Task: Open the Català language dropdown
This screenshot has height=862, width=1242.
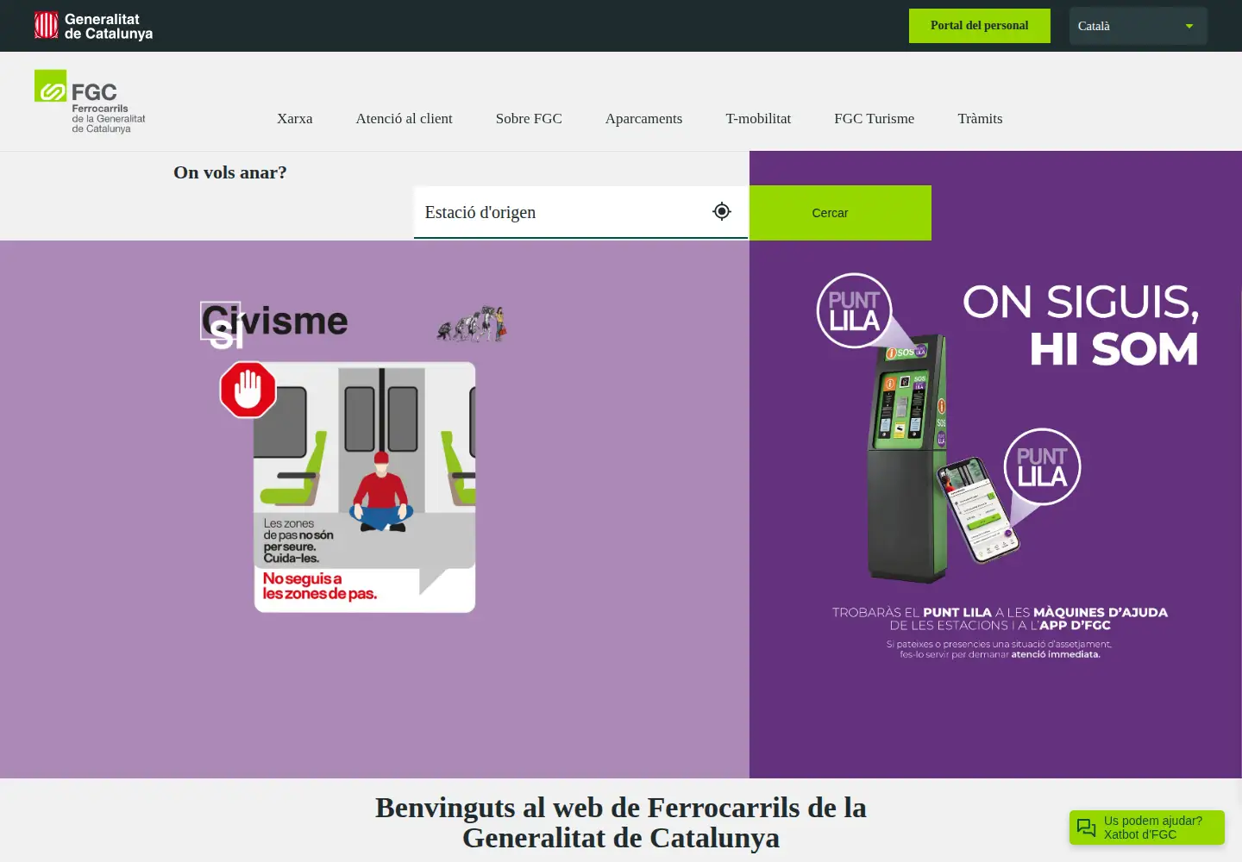Action: coord(1138,26)
